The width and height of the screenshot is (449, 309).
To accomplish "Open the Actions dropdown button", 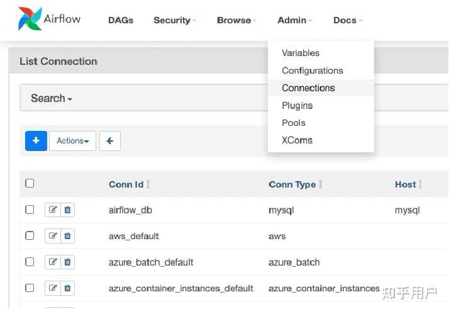I will pos(72,141).
